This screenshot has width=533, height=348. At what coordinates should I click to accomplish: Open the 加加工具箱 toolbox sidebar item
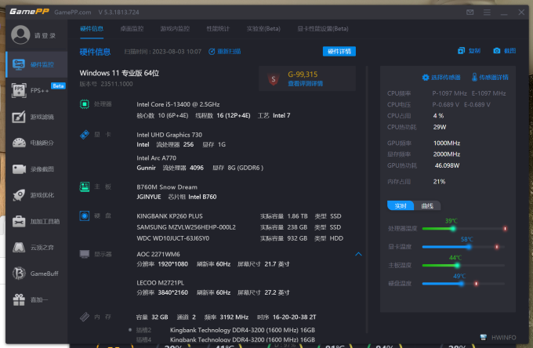tap(37, 221)
